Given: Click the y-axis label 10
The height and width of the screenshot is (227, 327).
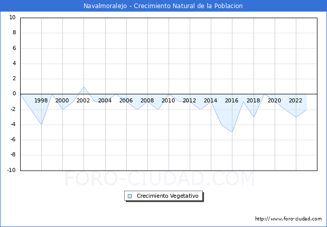Looking at the screenshot, I should tap(13, 18).
